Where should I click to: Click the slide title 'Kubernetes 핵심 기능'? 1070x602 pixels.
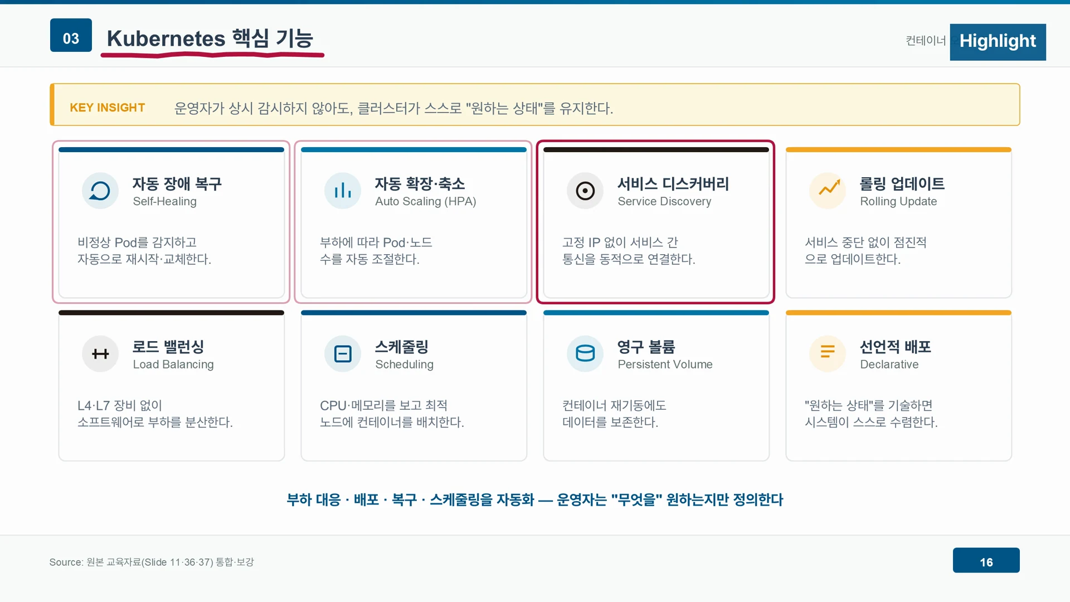tap(210, 38)
